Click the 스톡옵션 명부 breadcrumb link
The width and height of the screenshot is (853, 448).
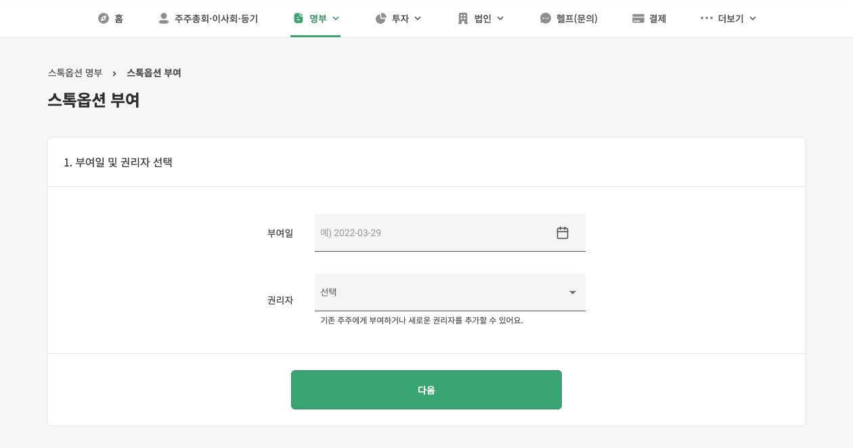pyautogui.click(x=75, y=73)
